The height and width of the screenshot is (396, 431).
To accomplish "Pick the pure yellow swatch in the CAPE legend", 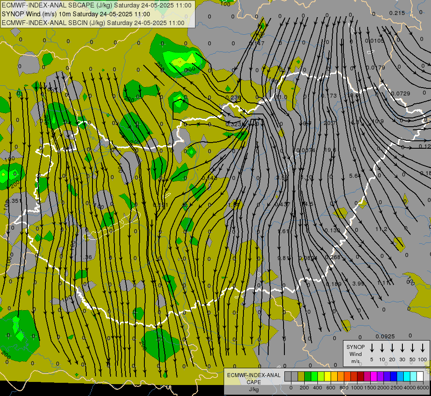I will [328, 377].
